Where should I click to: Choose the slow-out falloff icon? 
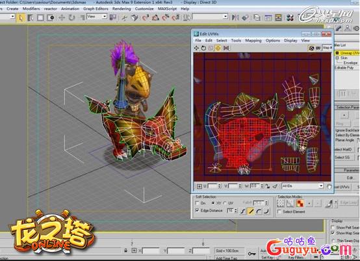pos(259,211)
